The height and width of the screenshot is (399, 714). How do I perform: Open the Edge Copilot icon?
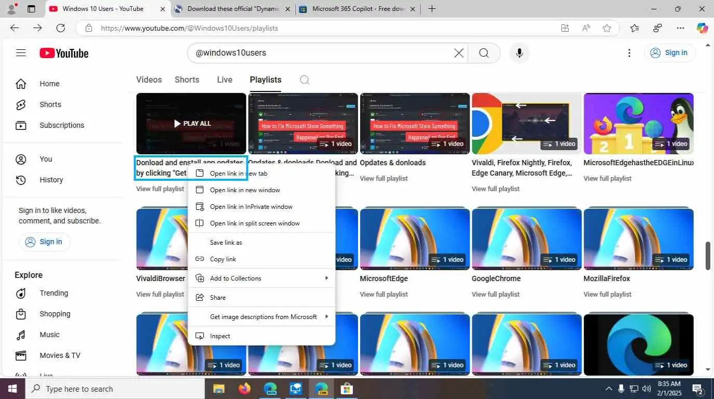[702, 28]
